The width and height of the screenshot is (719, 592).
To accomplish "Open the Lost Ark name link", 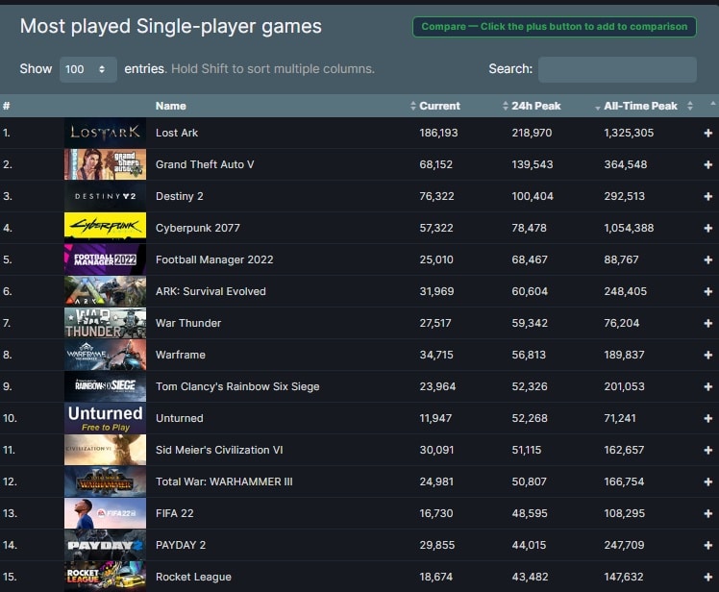I will click(177, 133).
